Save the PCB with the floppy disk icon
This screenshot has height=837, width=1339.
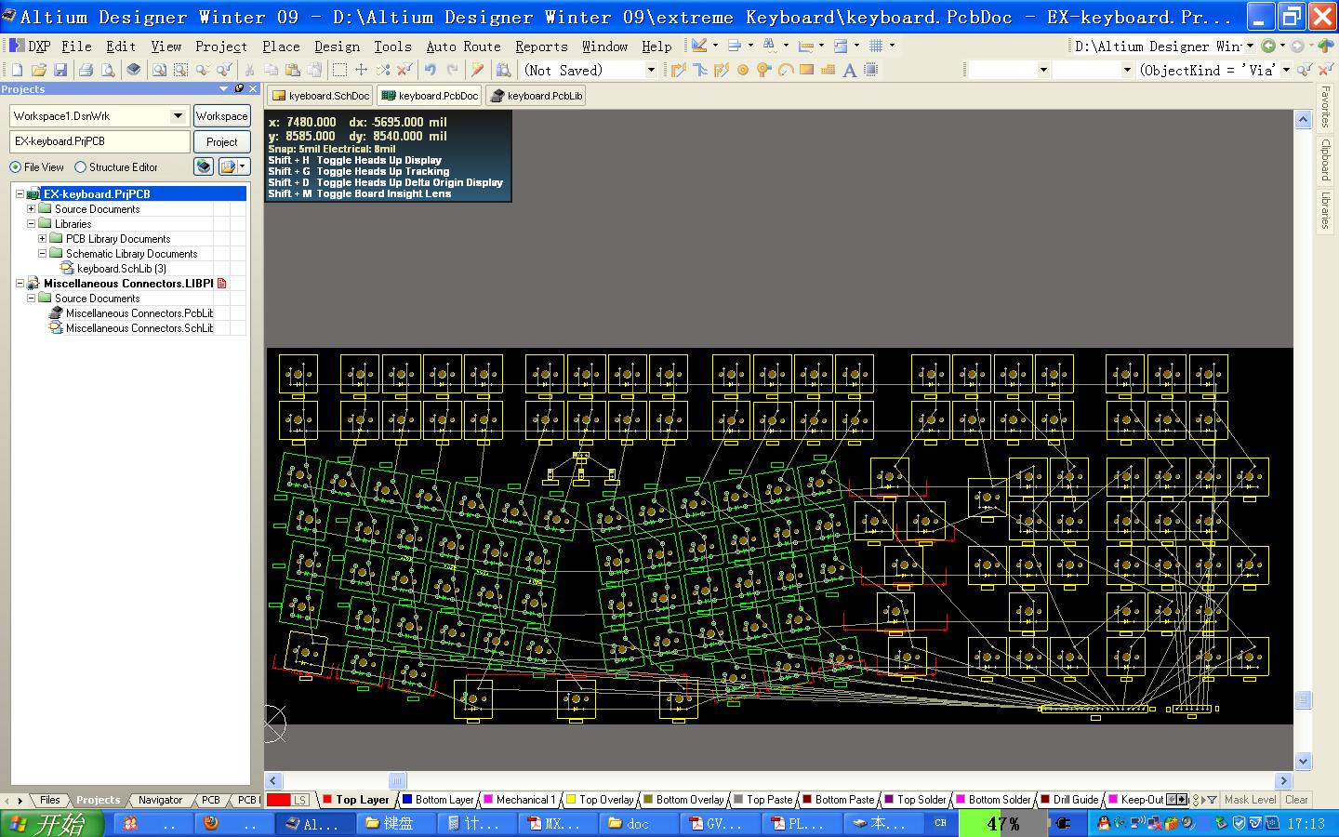(x=60, y=70)
